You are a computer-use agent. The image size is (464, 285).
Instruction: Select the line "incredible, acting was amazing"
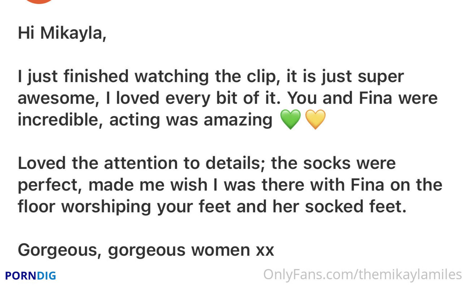145,120
